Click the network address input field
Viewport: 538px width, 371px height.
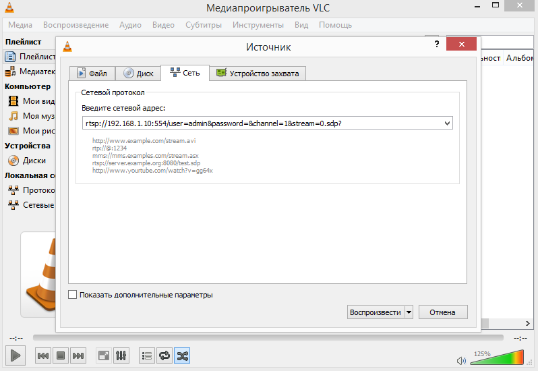(262, 123)
